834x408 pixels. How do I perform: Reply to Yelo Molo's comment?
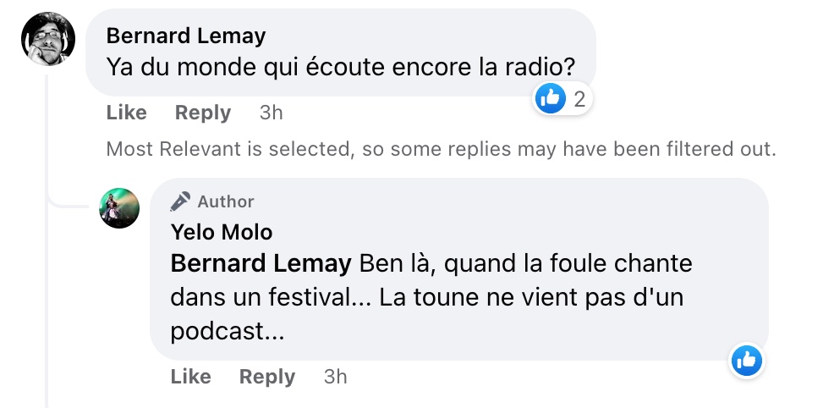(x=266, y=377)
